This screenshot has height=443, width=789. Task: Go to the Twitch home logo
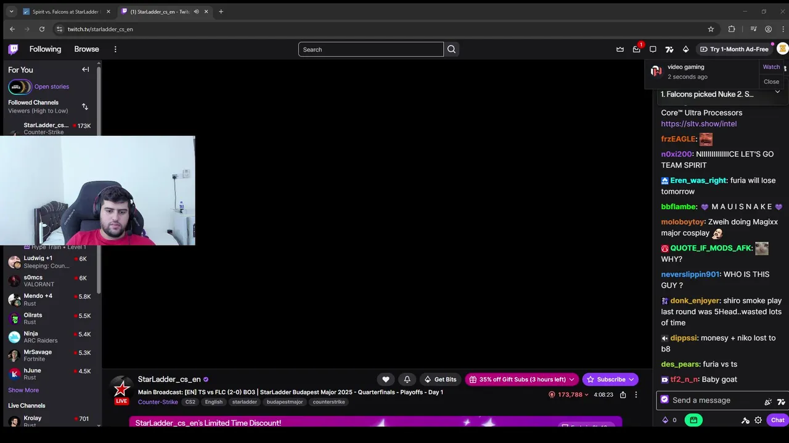click(x=13, y=49)
